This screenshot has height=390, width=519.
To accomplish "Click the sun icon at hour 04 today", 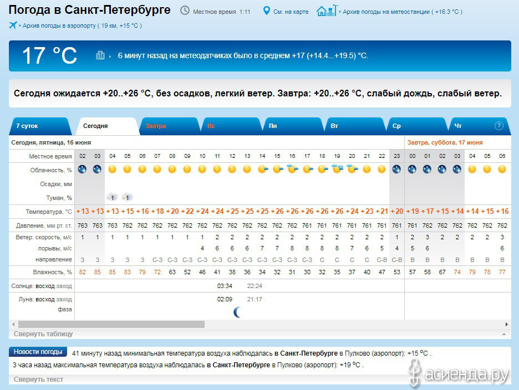I will pos(112,170).
